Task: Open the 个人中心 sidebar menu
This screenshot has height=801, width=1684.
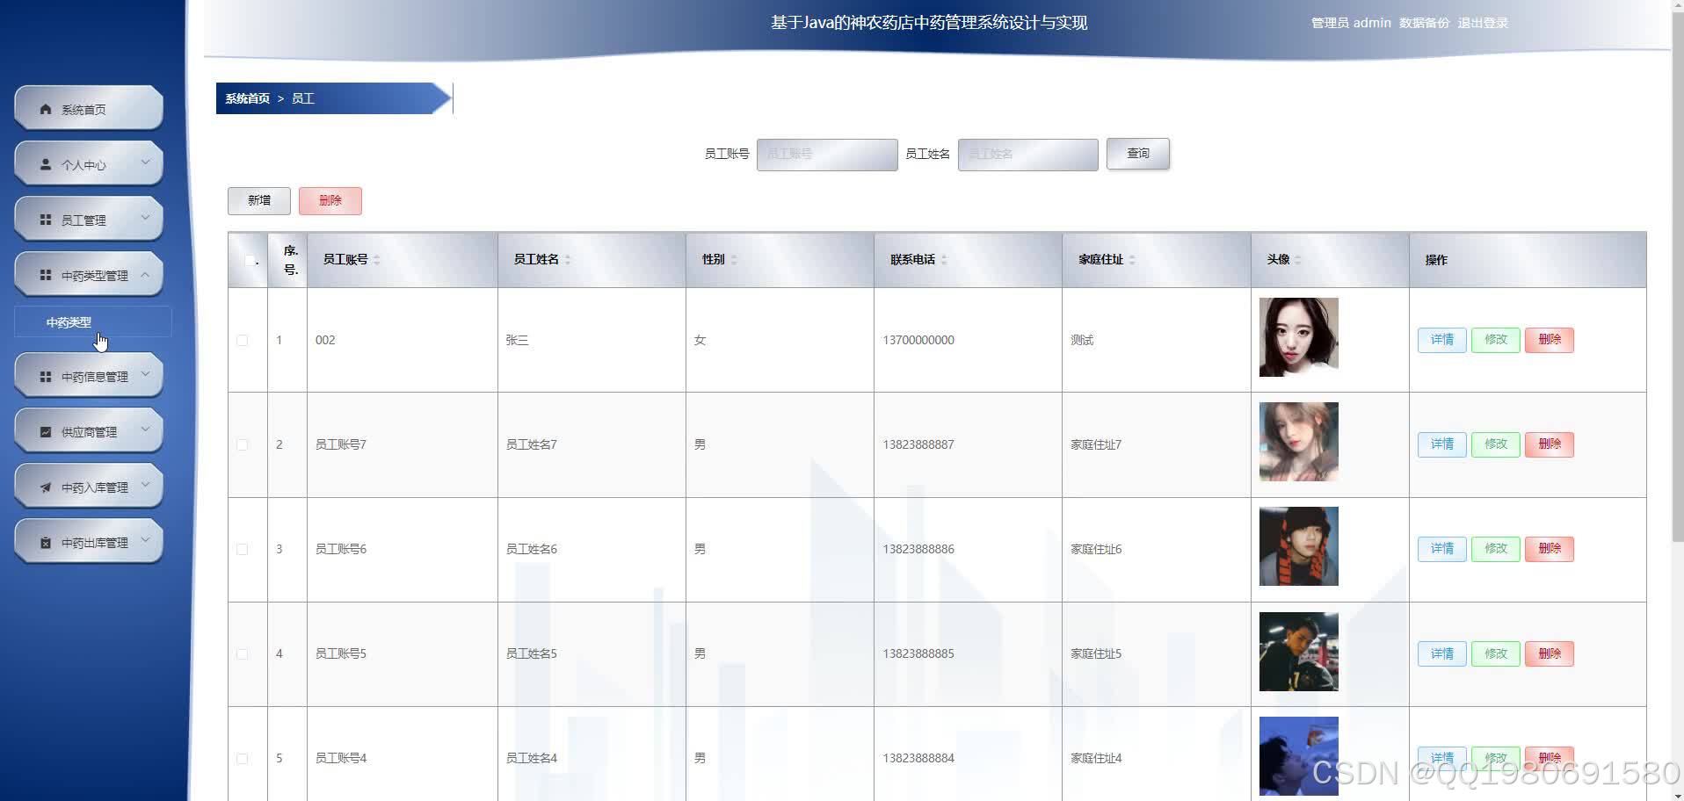Action: coord(89,164)
